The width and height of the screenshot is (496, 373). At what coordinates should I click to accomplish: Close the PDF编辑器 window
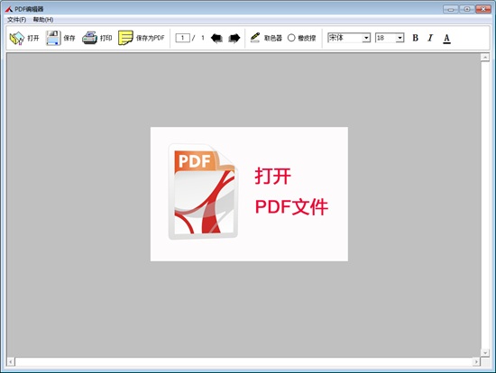coord(483,9)
